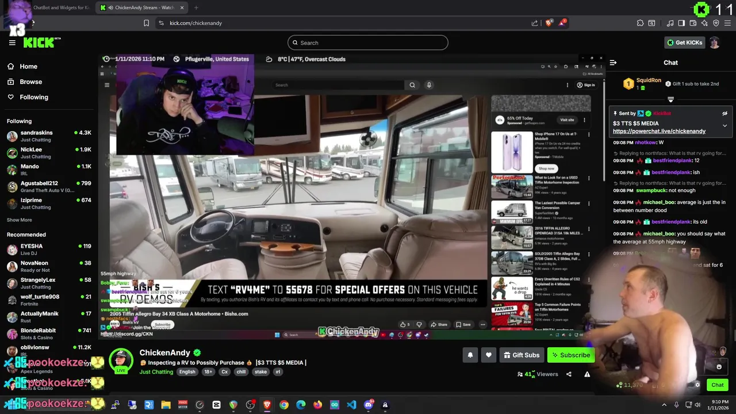The height and width of the screenshot is (414, 736).
Task: Open Google Chrome from taskbar
Action: pyautogui.click(x=284, y=405)
